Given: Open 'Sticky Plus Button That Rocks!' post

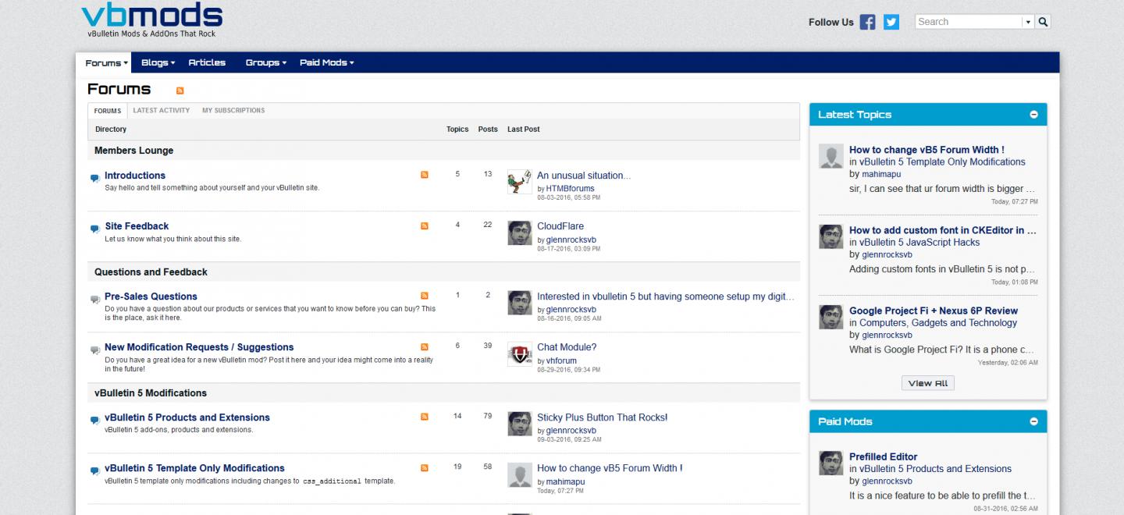Looking at the screenshot, I should [x=603, y=417].
